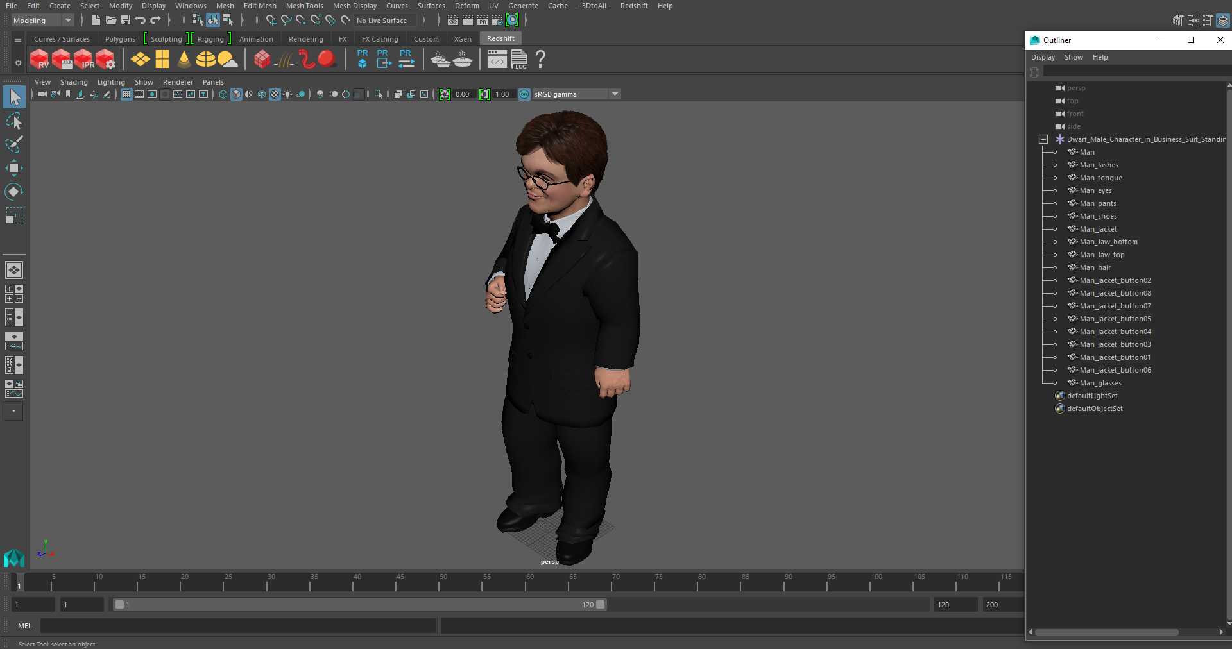Activate the Move tool
Viewport: 1232px width, 649px height.
[14, 168]
